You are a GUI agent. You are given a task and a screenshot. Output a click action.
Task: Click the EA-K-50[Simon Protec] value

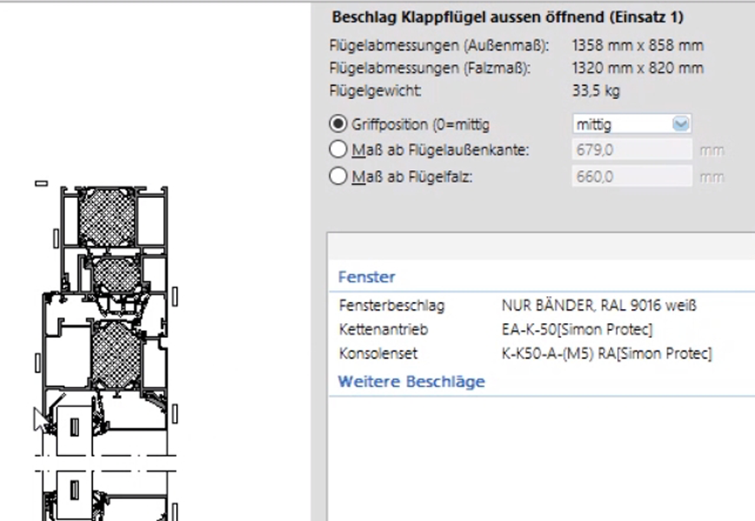point(576,330)
